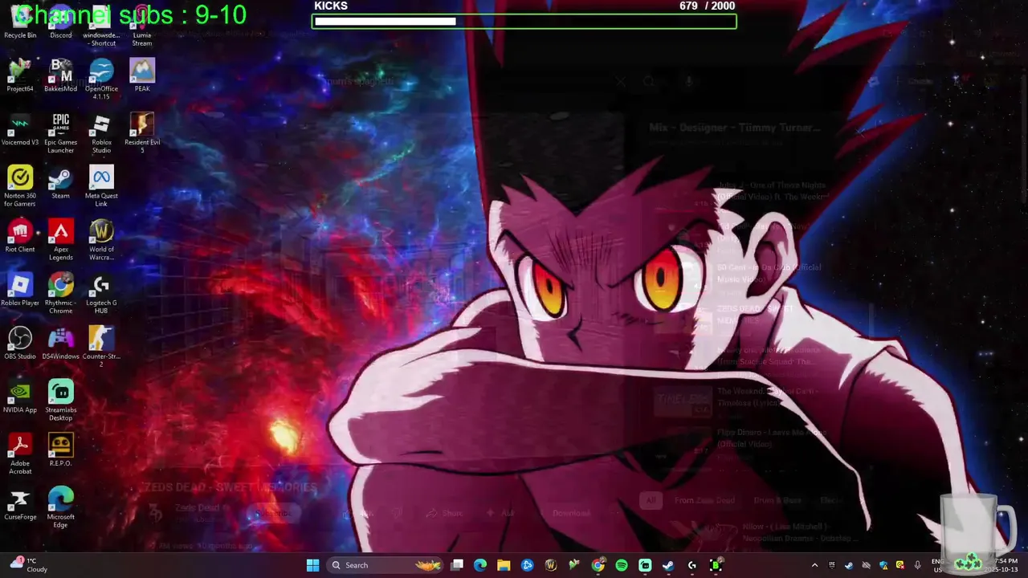Open Task View from the taskbar

click(x=457, y=565)
